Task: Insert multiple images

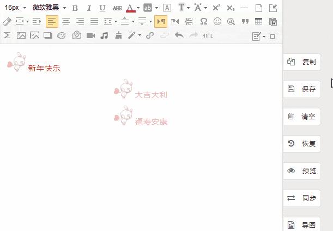Action: point(35,35)
